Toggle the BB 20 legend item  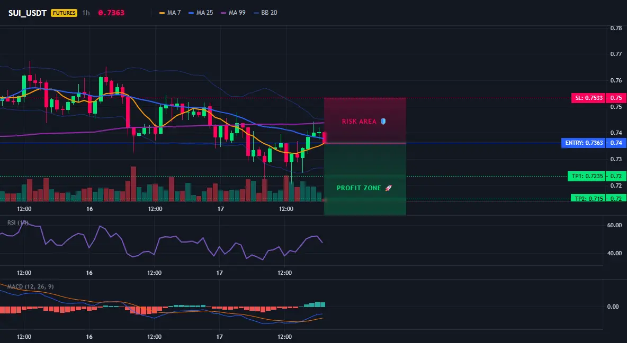point(265,13)
